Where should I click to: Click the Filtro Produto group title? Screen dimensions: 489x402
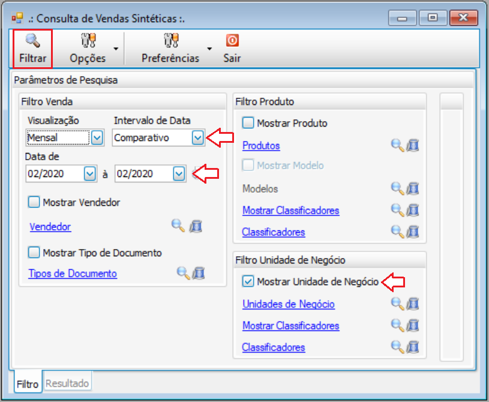coord(265,101)
